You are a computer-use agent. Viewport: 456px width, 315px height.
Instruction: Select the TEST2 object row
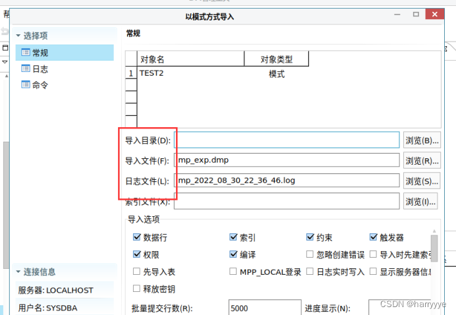pyautogui.click(x=223, y=73)
